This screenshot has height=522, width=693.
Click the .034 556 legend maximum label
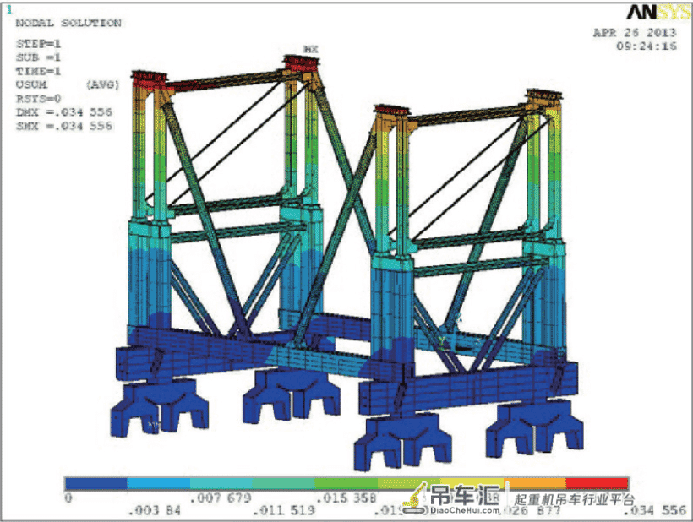[x=655, y=510]
